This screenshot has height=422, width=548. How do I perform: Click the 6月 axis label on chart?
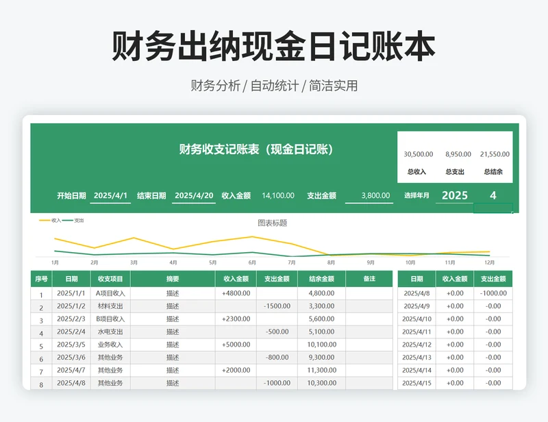pyautogui.click(x=252, y=262)
